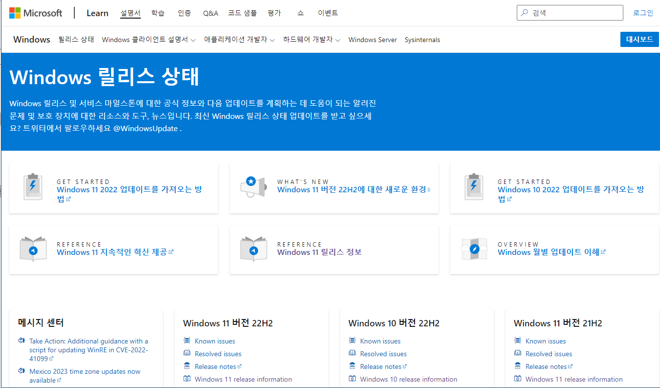Open Windows 11 2022 업데이트를 가져오는 방법 link
The width and height of the screenshot is (660, 388).
(130, 194)
